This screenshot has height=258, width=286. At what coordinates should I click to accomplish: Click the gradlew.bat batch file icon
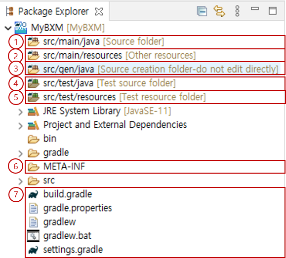coord(33,236)
